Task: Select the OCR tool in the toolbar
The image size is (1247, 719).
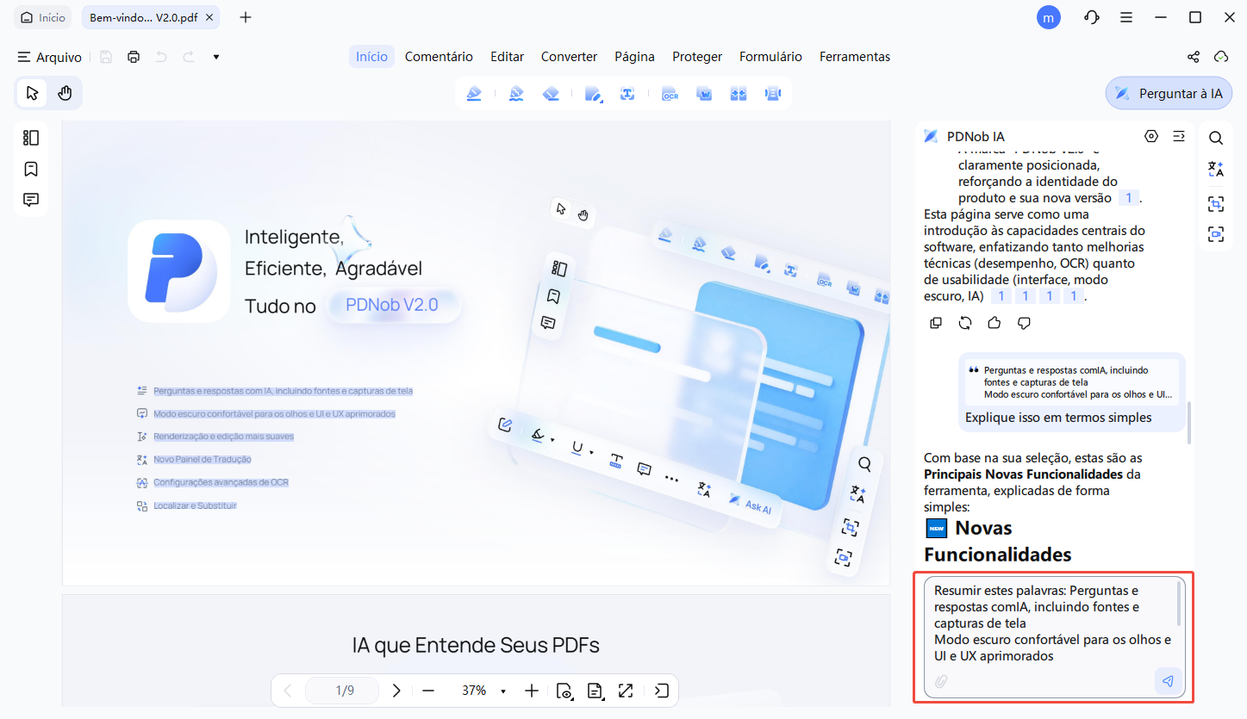Action: [x=670, y=94]
